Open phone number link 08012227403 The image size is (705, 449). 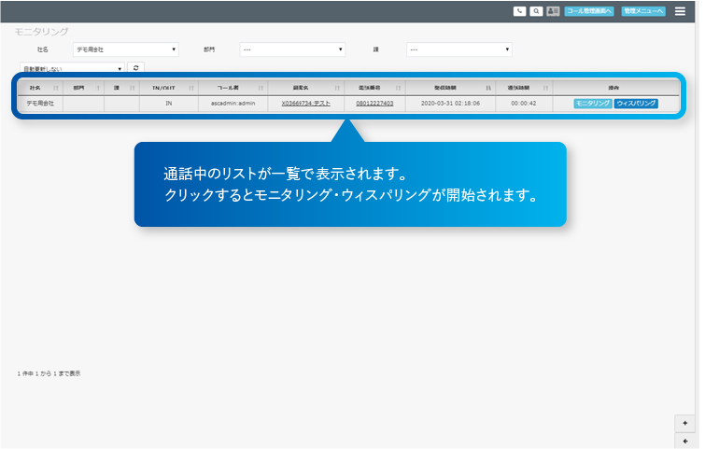click(374, 104)
